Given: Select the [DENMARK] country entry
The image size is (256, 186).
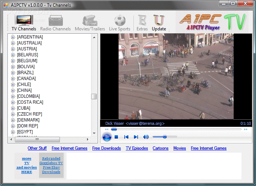Looking at the screenshot, I should tap(28, 120).
